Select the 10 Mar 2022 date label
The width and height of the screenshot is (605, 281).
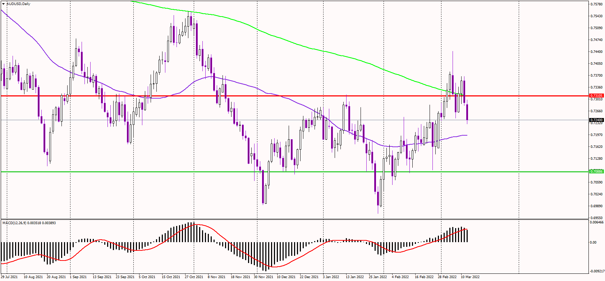tap(470, 277)
